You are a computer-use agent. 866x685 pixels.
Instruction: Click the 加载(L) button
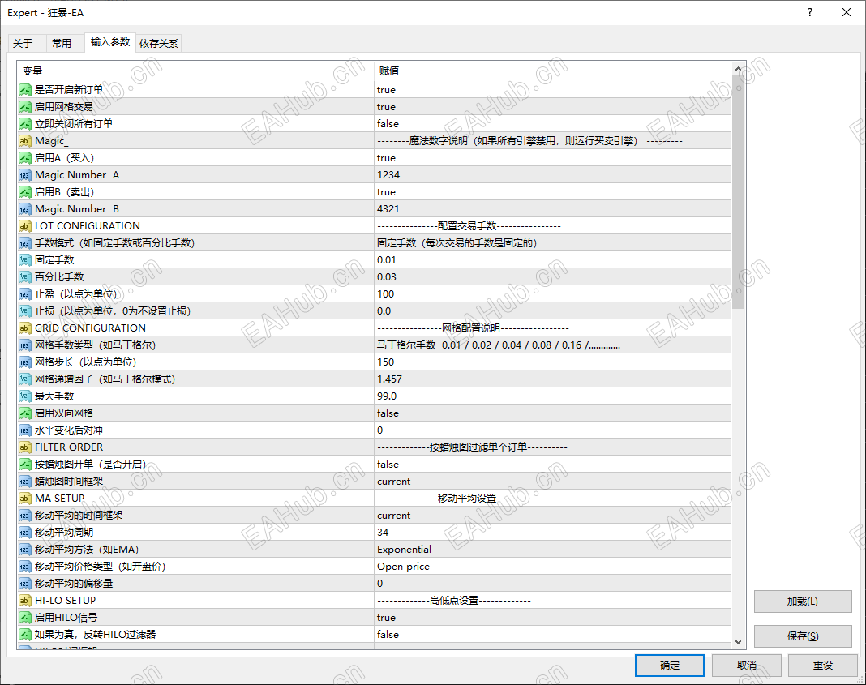pos(803,602)
